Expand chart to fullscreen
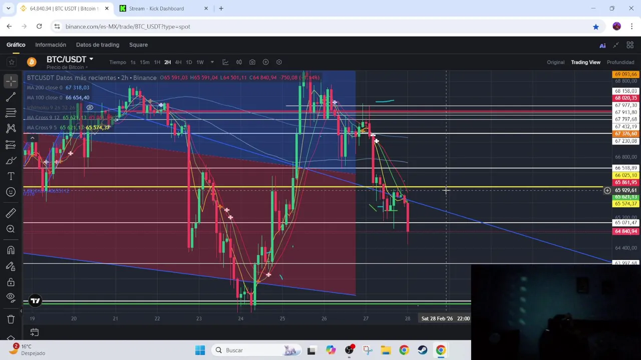641x360 pixels. (x=616, y=45)
